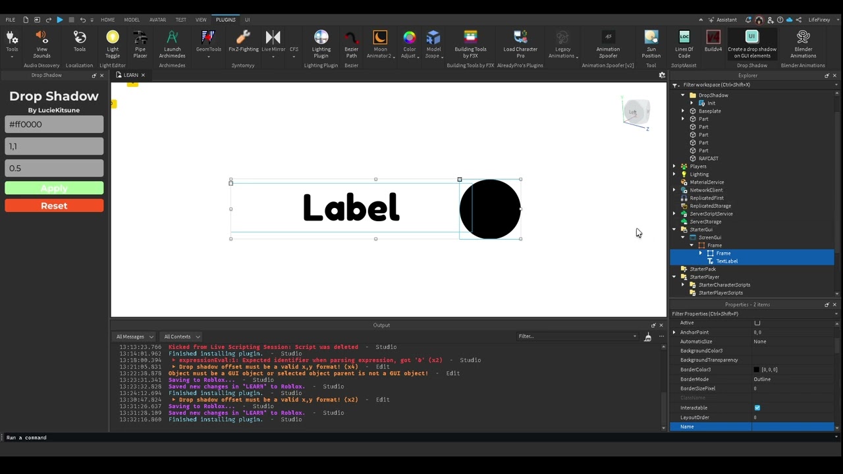Click the Run a command bar

421,438
